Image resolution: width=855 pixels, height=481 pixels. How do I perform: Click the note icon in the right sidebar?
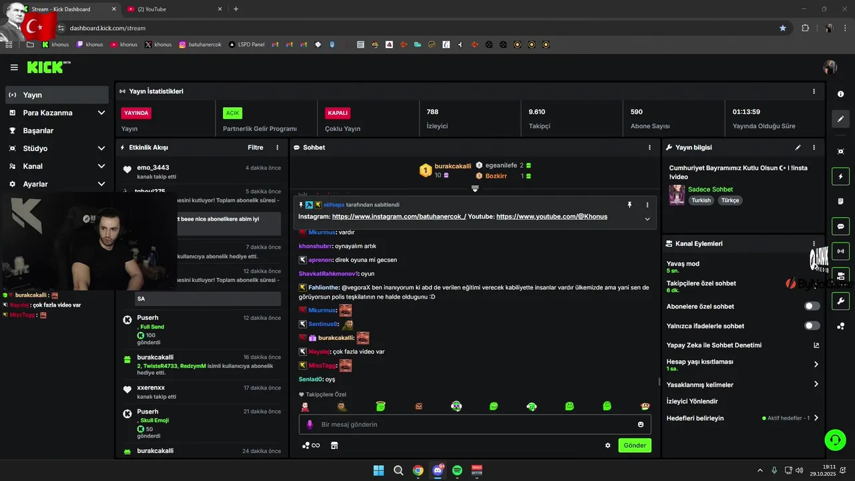pyautogui.click(x=840, y=201)
